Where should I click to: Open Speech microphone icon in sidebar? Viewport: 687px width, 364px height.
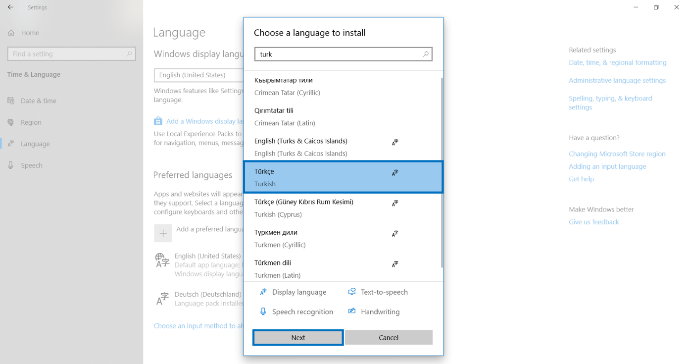(11, 165)
